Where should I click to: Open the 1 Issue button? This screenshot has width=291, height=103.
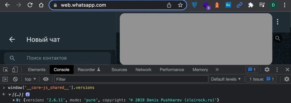261,79
